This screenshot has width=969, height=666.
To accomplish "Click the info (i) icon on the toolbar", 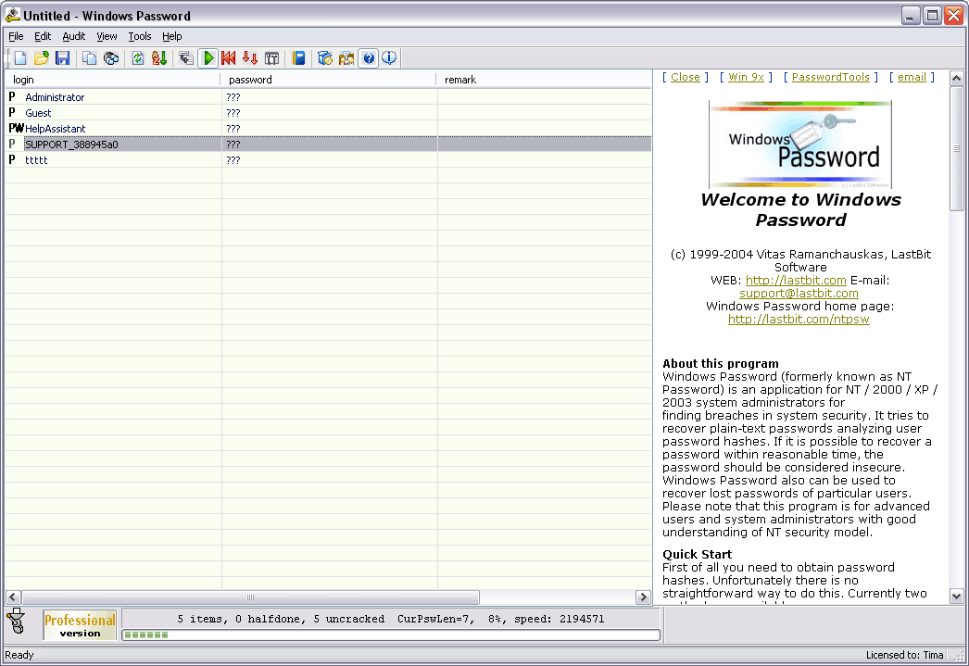I will pos(388,57).
